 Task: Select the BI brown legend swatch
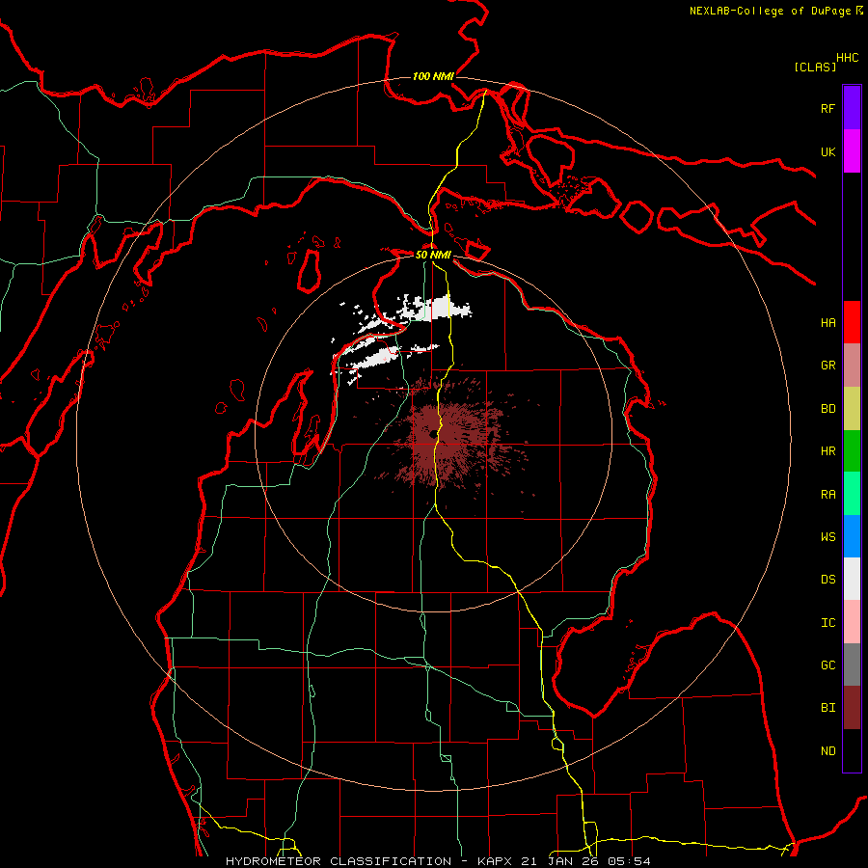[x=852, y=708]
